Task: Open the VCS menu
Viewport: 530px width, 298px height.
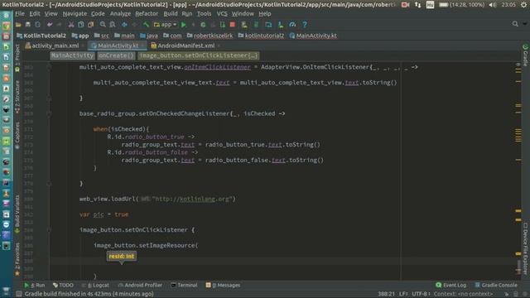Action: pyautogui.click(x=222, y=14)
